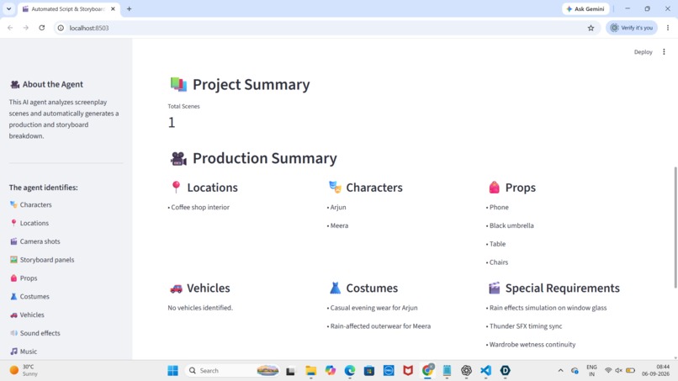
Task: Click the Props backpack icon heading
Action: click(495, 188)
